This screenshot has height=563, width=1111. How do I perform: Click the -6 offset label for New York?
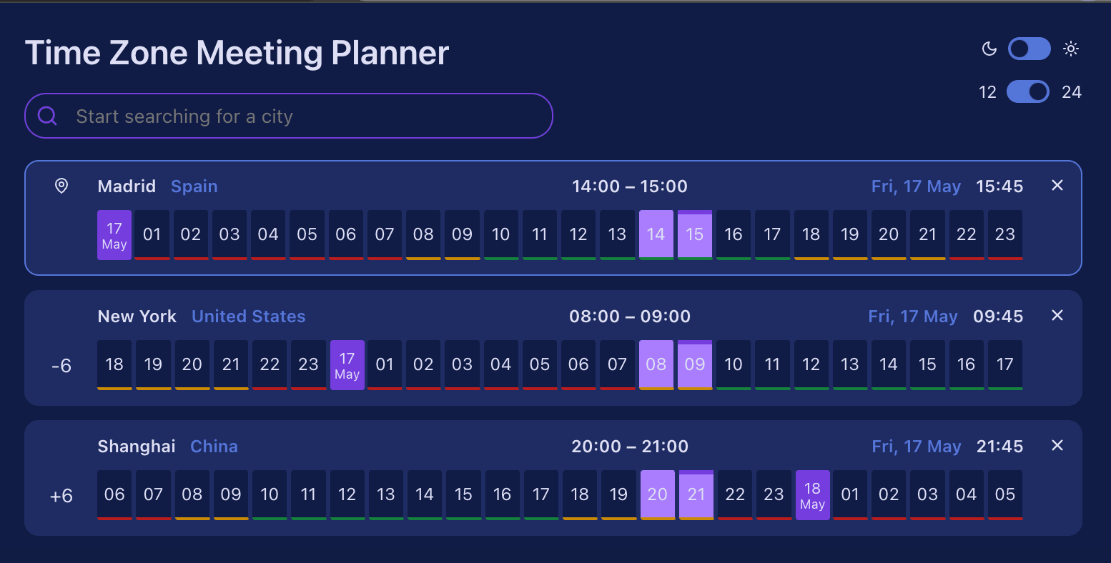[x=61, y=366]
